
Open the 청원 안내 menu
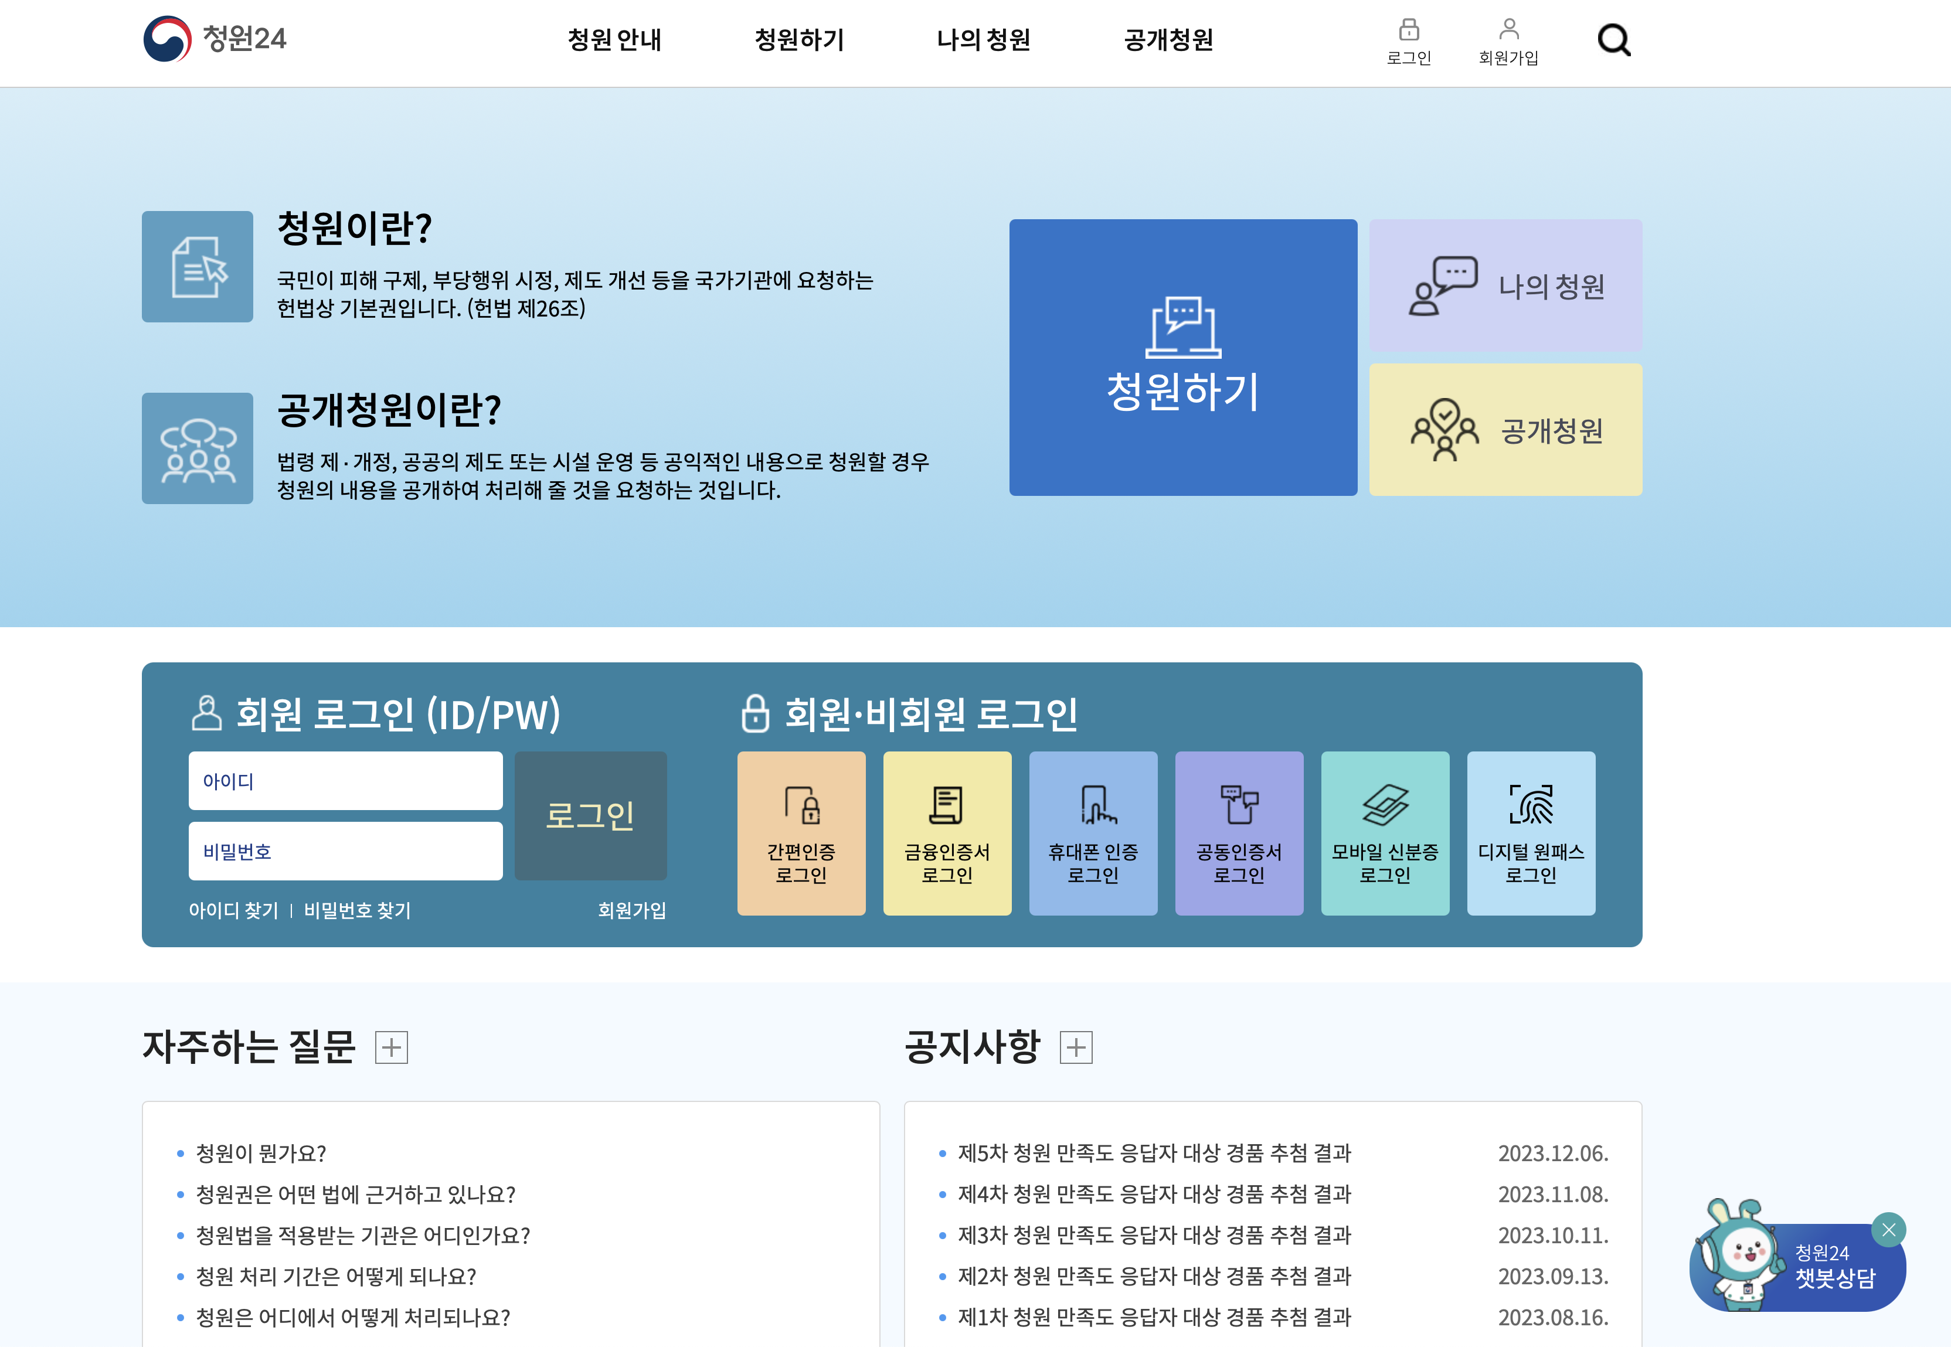(615, 40)
